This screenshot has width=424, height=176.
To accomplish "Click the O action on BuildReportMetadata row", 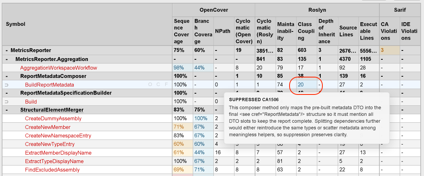I will pos(150,85).
